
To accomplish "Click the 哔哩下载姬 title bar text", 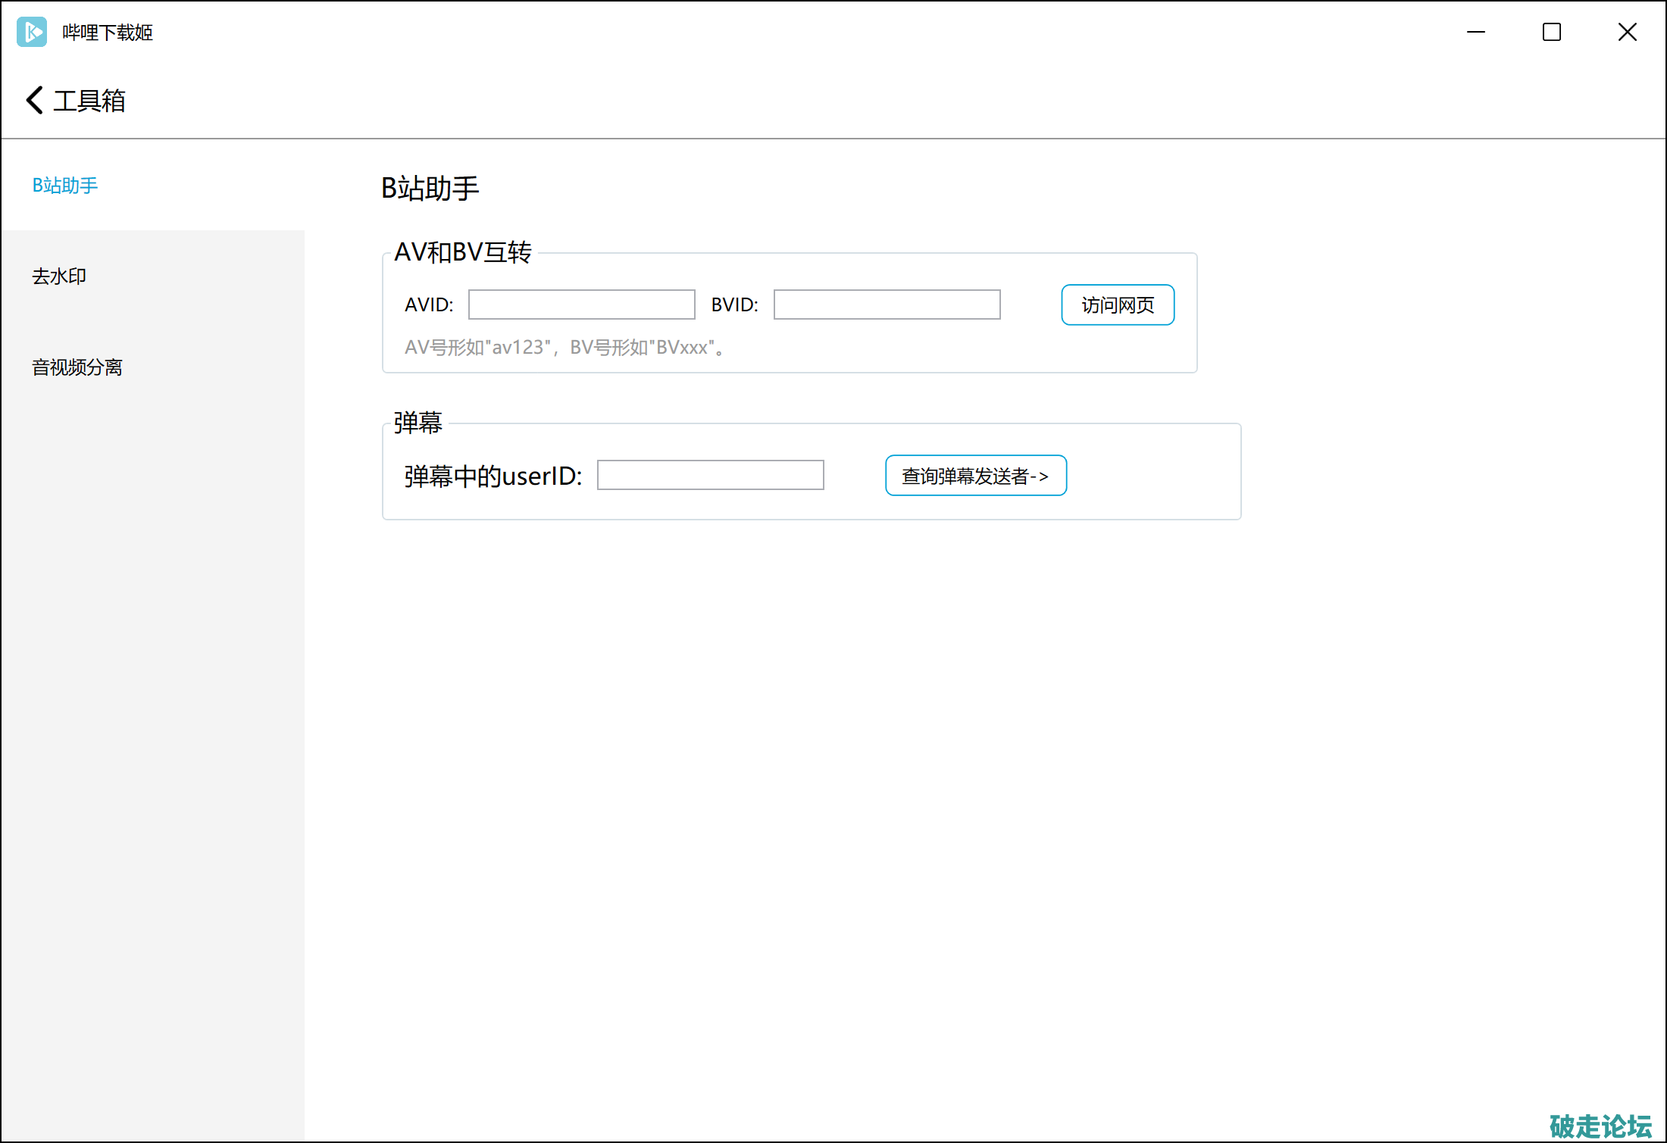I will [x=108, y=33].
